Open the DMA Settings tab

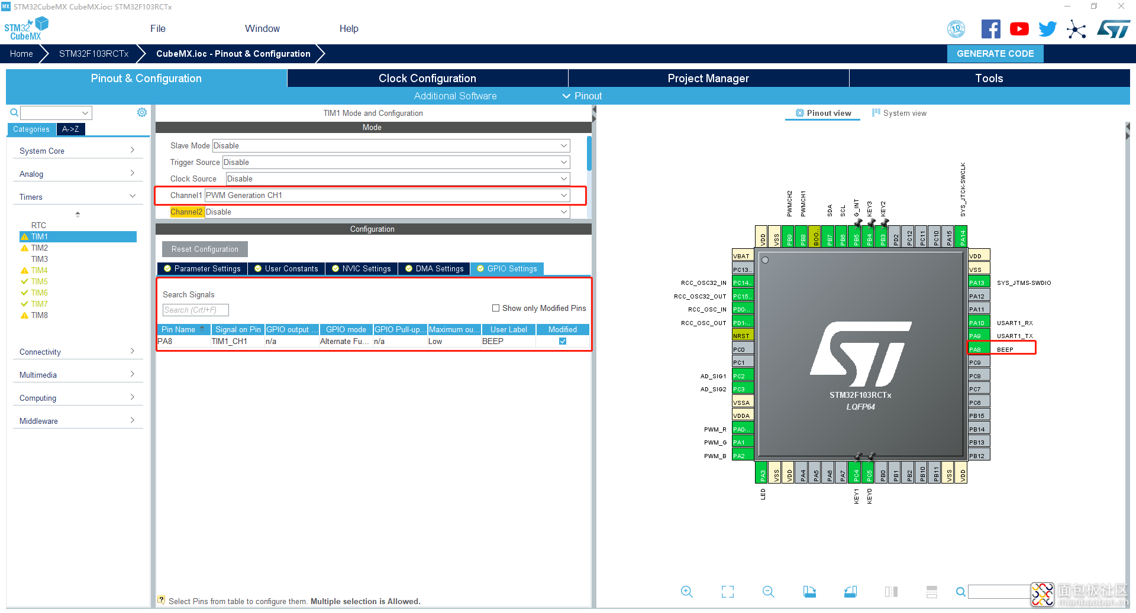(x=434, y=268)
